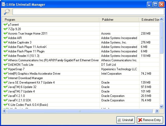Click check icon beside Java(TM) 6 Update 32

coord(6,87)
